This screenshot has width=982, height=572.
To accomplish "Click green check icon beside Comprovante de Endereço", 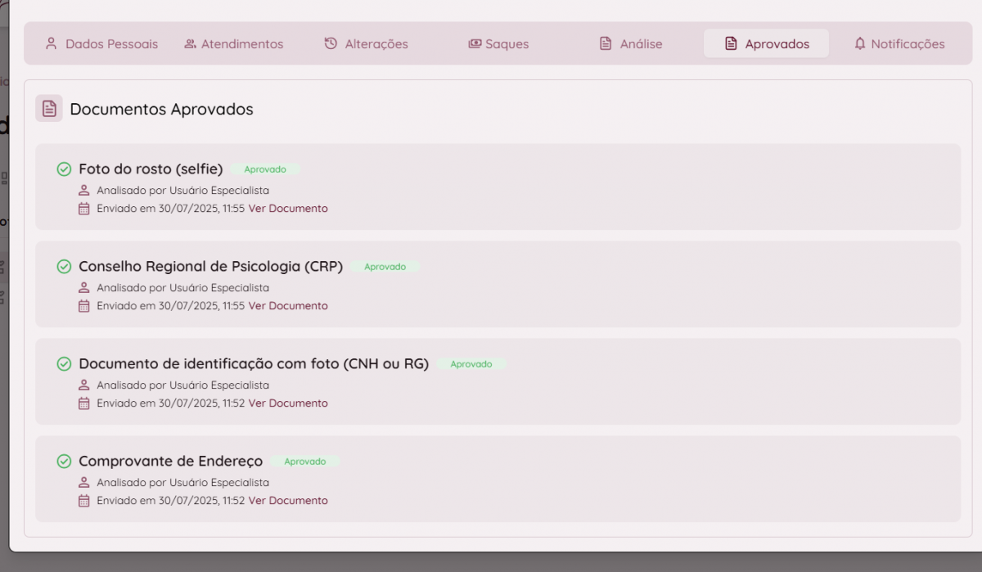I will point(64,462).
